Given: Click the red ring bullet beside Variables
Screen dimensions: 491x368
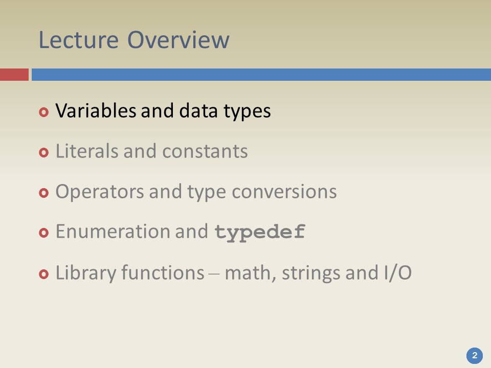Looking at the screenshot, I should [44, 112].
